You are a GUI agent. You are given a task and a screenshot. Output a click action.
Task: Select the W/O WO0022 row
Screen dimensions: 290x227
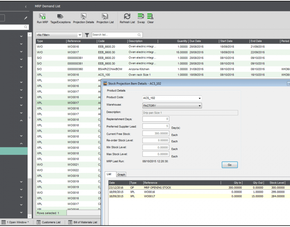coord(68,170)
